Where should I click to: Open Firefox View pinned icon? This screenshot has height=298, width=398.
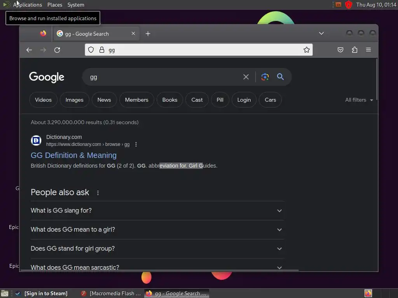43,33
